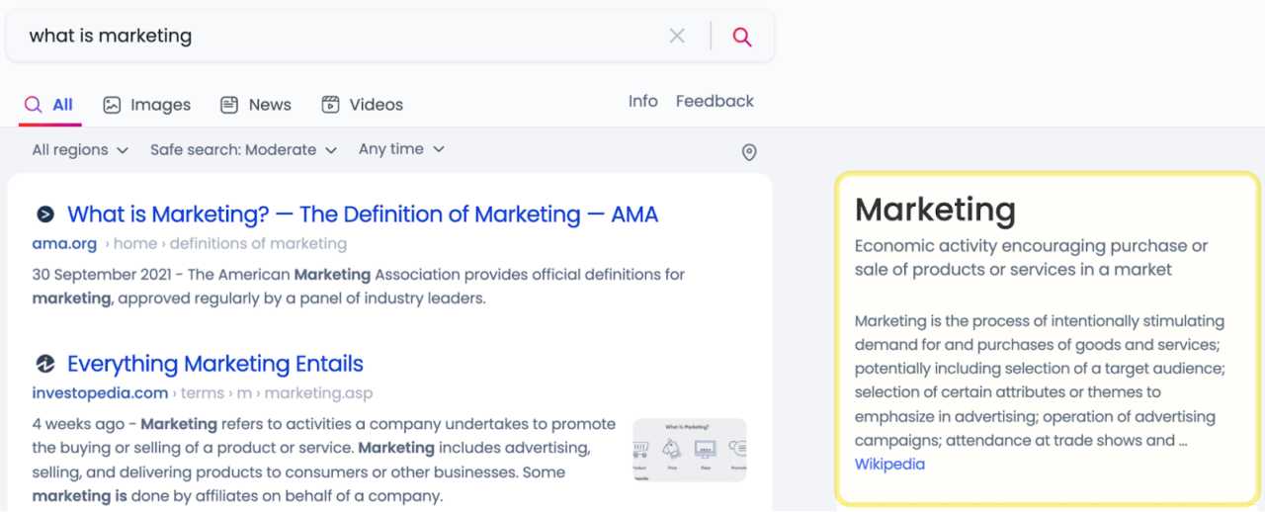Click the AMA site favicon
The width and height of the screenshot is (1265, 512).
[44, 214]
